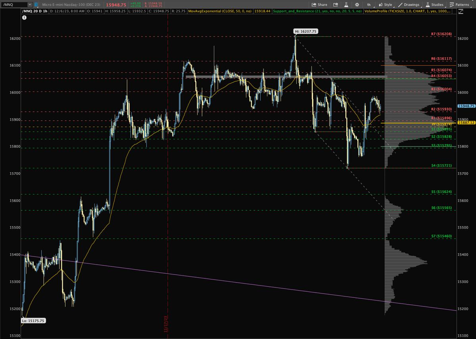Open the Patterns menu
The width and height of the screenshot is (476, 339).
click(x=461, y=4)
